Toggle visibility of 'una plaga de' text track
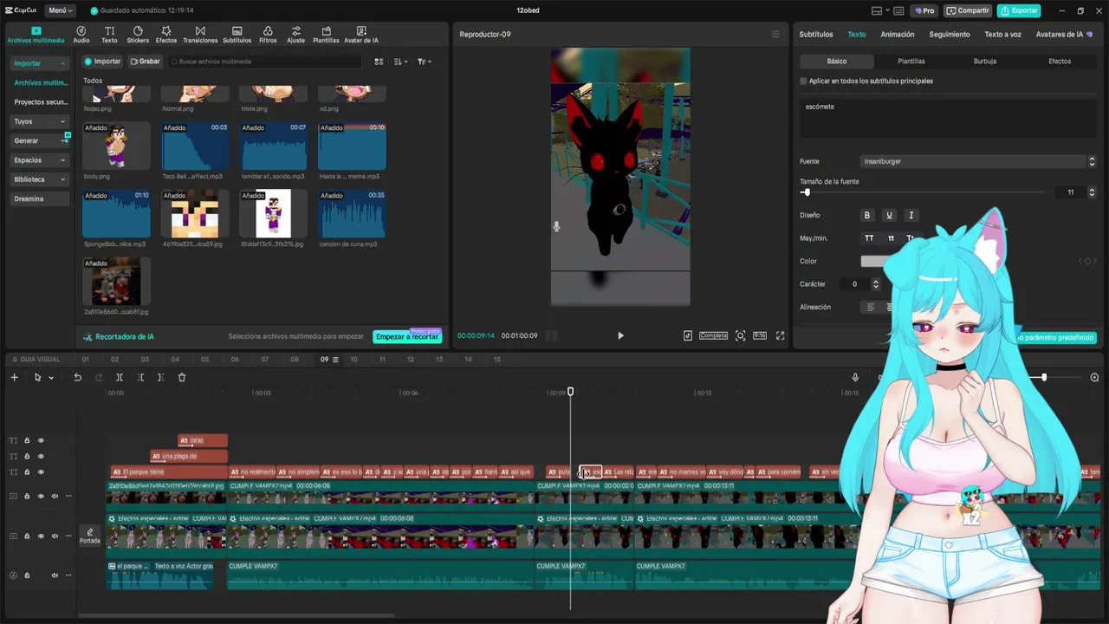This screenshot has width=1109, height=624. (41, 456)
